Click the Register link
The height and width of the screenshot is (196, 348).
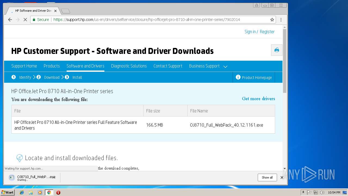click(267, 32)
